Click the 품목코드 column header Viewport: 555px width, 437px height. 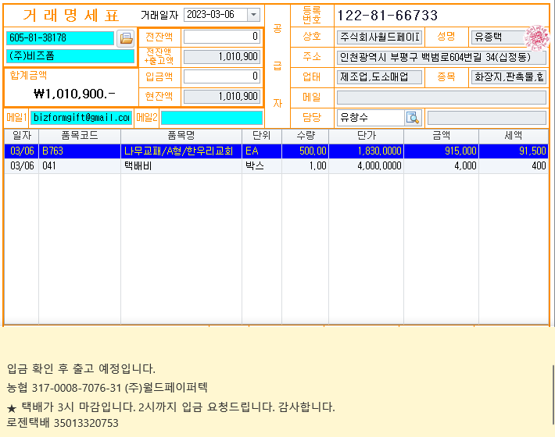click(x=79, y=136)
